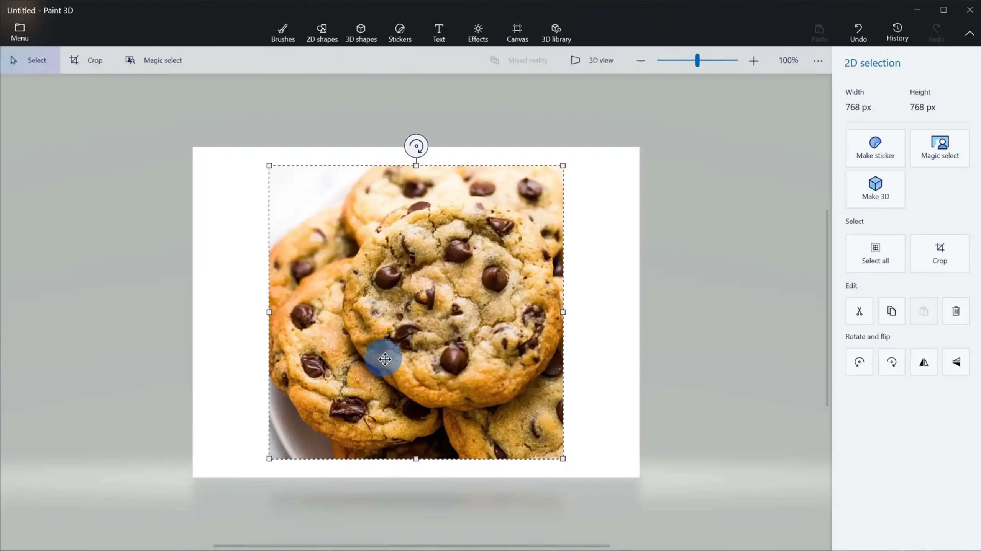Click the Make 3D button
The image size is (981, 551).
(875, 189)
